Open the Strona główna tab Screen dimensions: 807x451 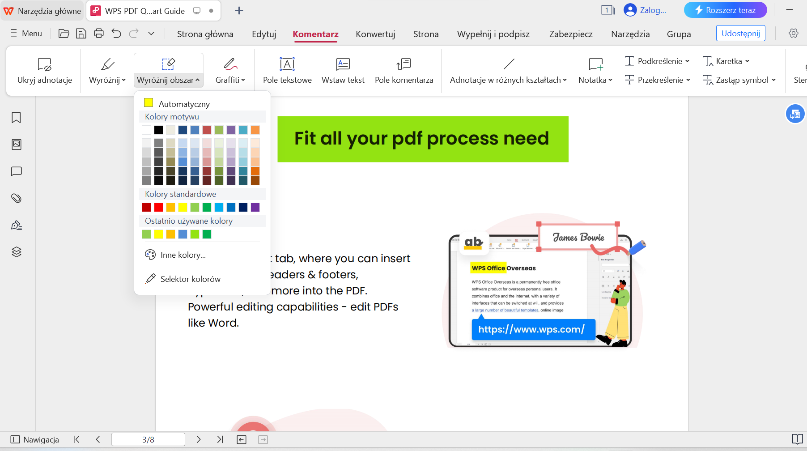205,34
